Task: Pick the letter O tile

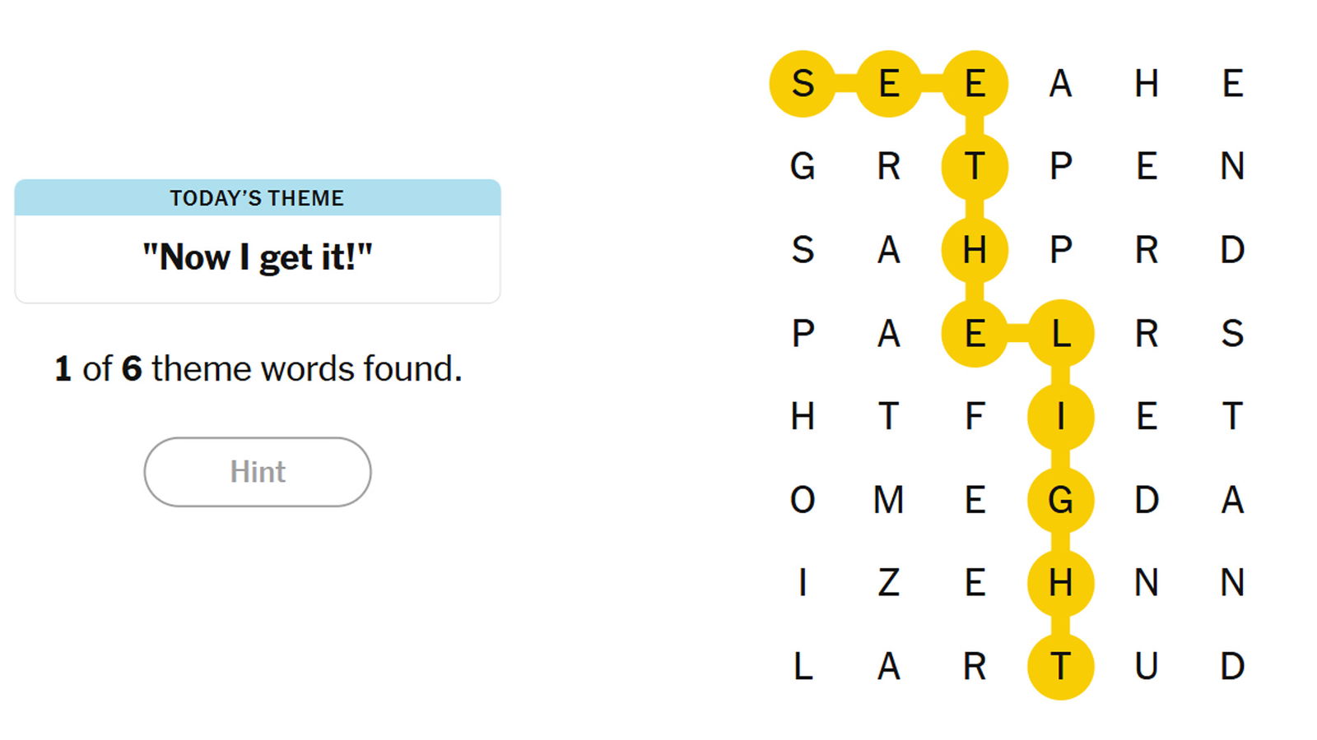Action: coord(803,500)
